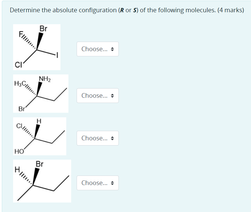Screen dimensions: 251x212
Task: Open the third Choose... dropdown
Action: point(97,138)
